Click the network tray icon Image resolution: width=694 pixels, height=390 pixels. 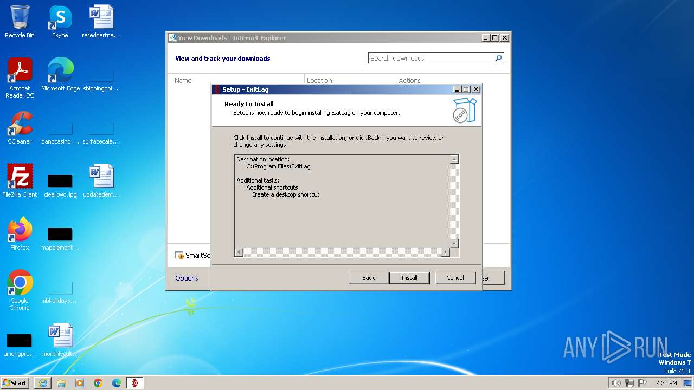tap(629, 383)
